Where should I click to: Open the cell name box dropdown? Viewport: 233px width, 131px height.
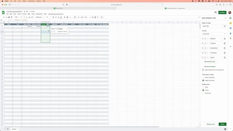[8, 20]
